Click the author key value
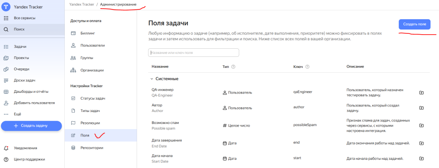The image size is (439, 168). 299,107
